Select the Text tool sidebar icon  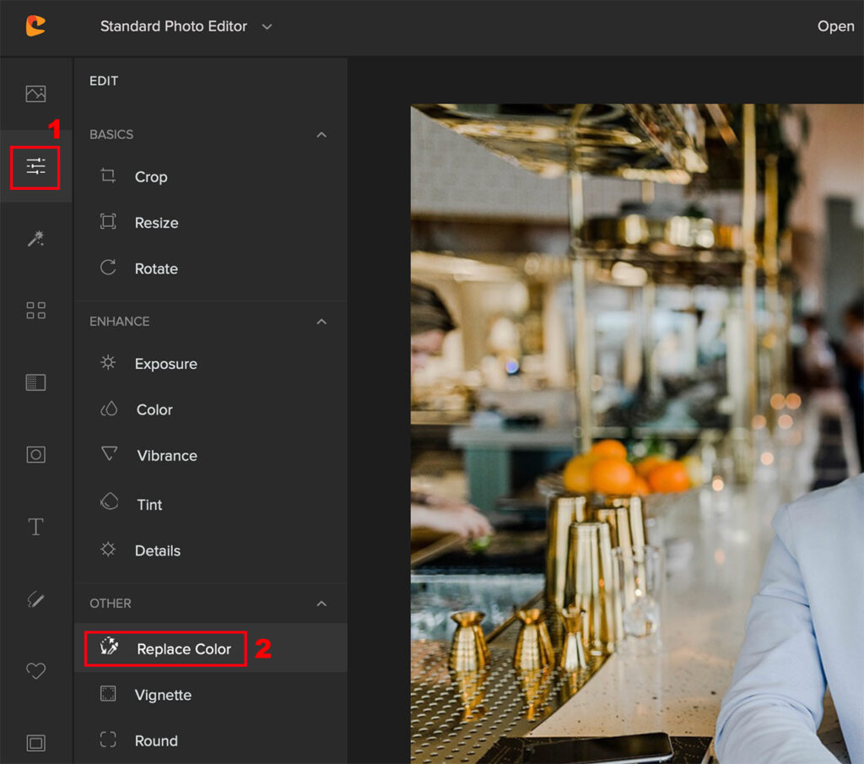(35, 527)
